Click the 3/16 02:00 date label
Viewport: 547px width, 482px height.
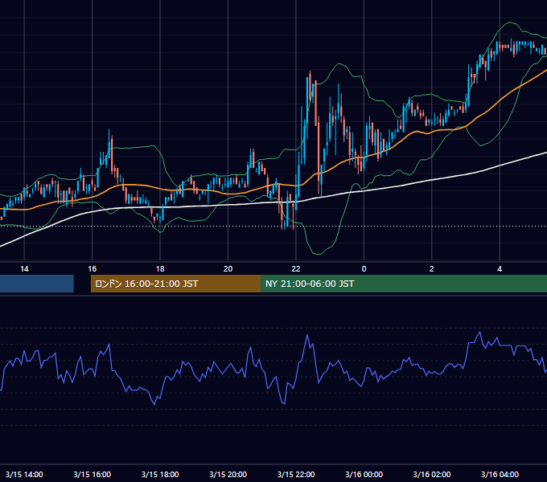pyautogui.click(x=431, y=474)
